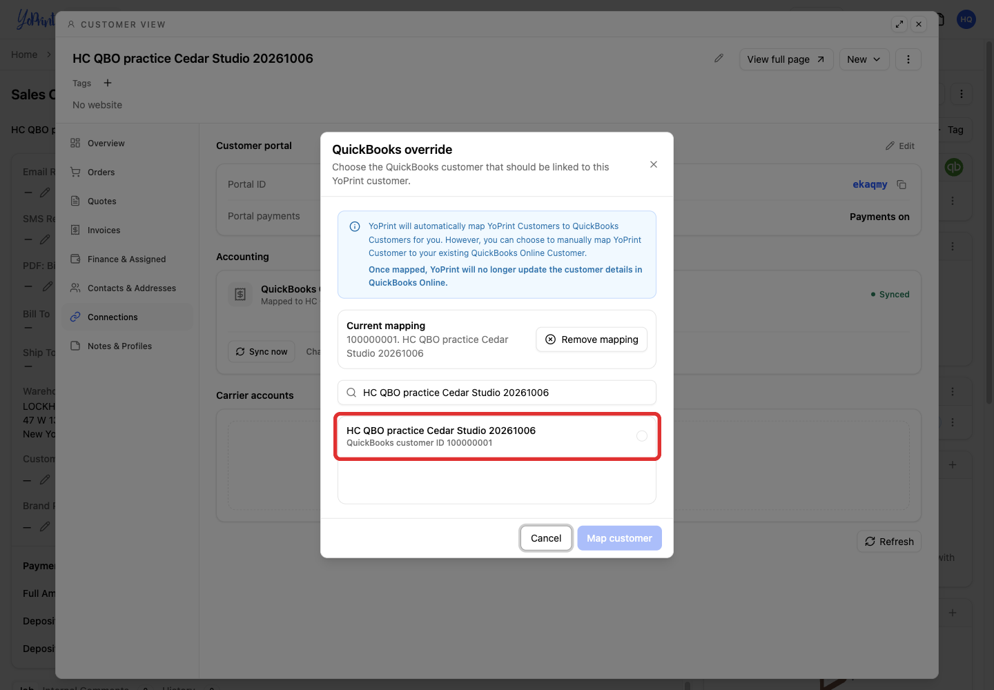Click the green QuickBooks badge icon
This screenshot has width=994, height=690.
[x=954, y=167]
